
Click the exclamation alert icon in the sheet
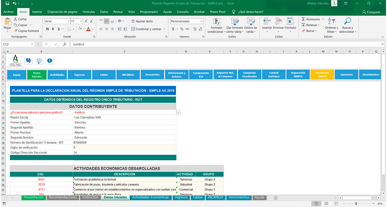(x=50, y=61)
